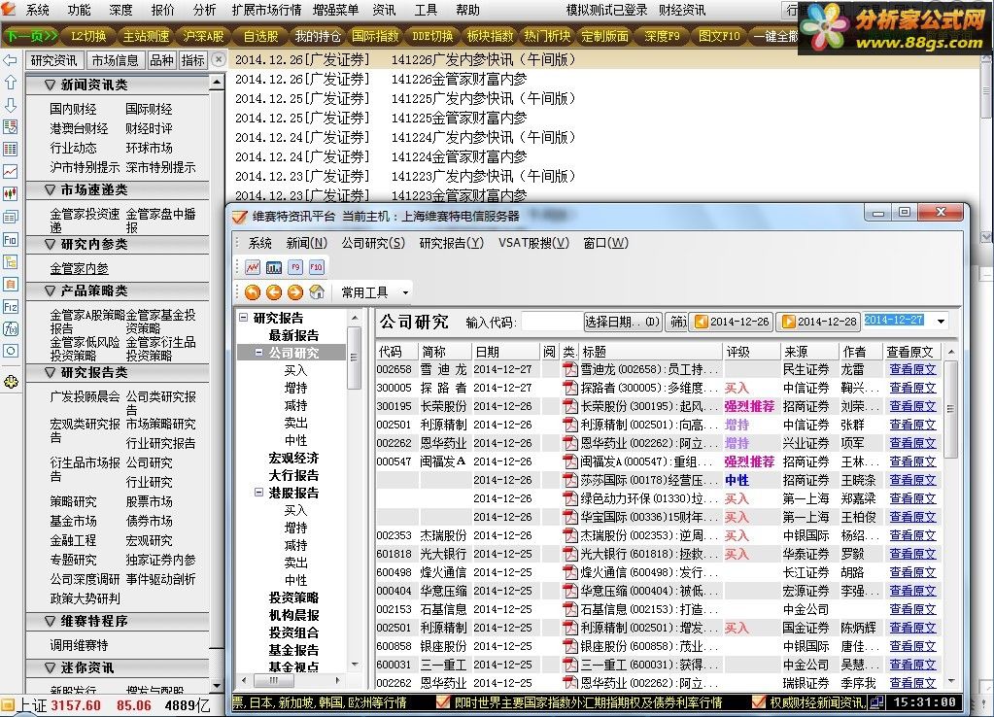The width and height of the screenshot is (994, 717).
Task: Click the 2014-12-26 date button
Action: click(x=733, y=322)
